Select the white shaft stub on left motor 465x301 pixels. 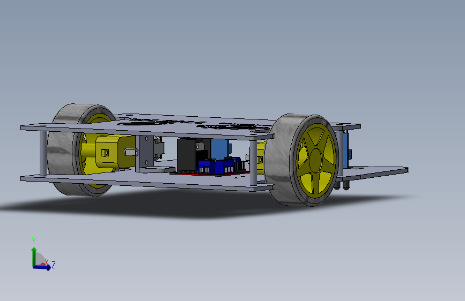[131, 153]
